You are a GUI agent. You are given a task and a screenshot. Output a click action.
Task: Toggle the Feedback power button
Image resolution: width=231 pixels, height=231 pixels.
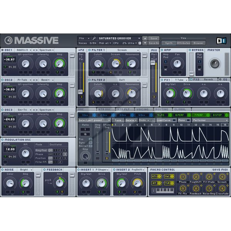[x=45, y=170]
